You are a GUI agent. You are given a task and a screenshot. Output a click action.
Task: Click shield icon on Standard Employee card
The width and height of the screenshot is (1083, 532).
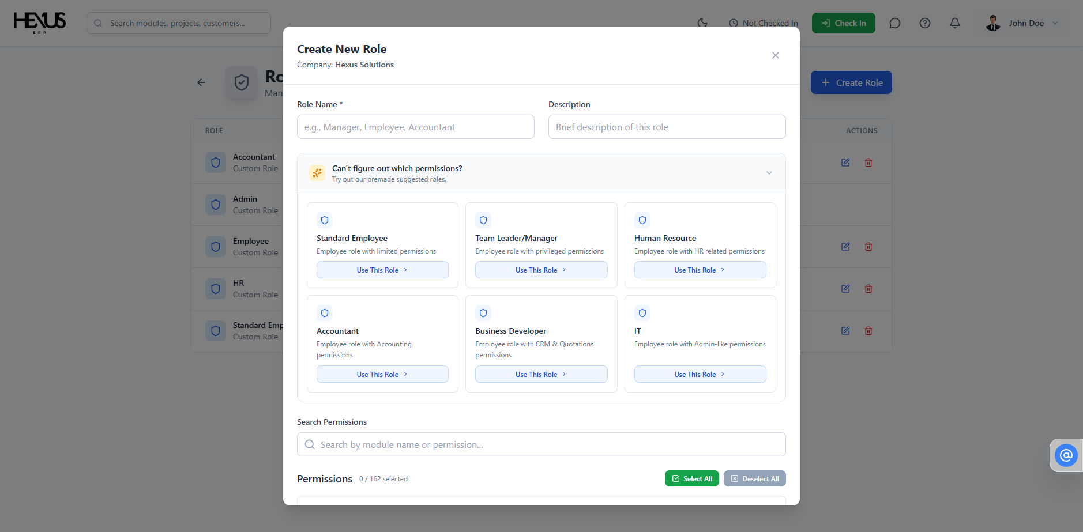point(325,220)
